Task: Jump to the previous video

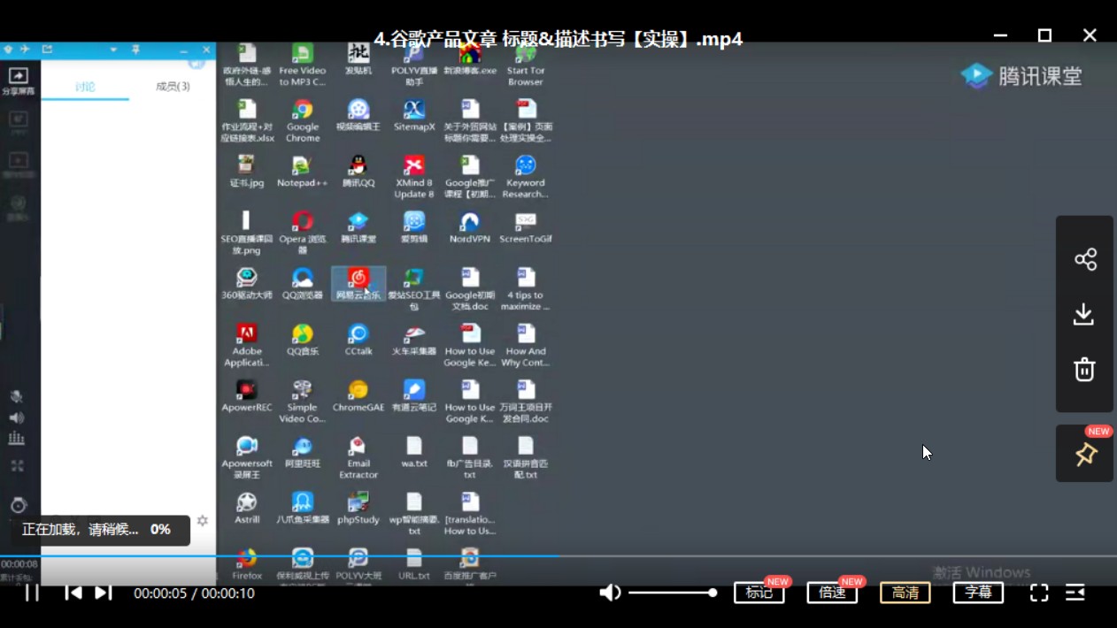Action: (x=73, y=593)
